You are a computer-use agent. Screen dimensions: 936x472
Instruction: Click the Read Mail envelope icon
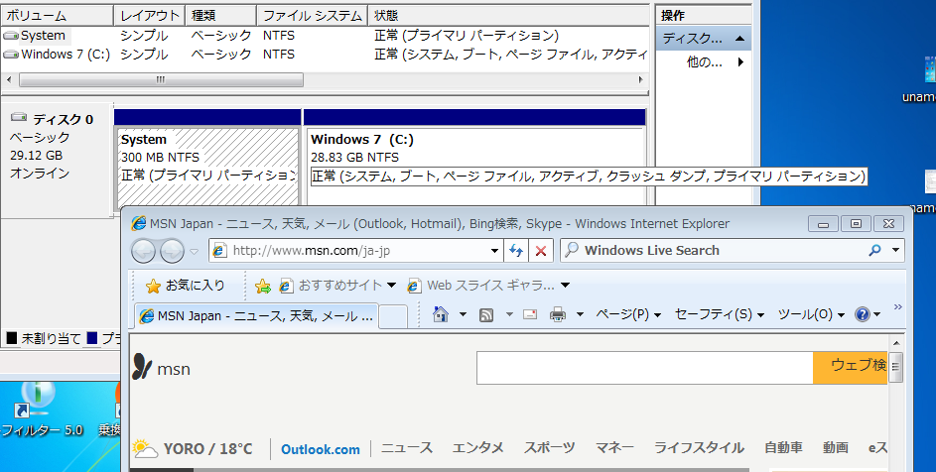530,314
